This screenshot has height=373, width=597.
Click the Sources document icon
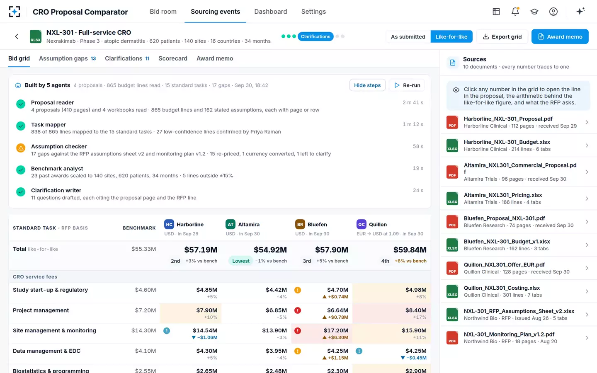(453, 63)
